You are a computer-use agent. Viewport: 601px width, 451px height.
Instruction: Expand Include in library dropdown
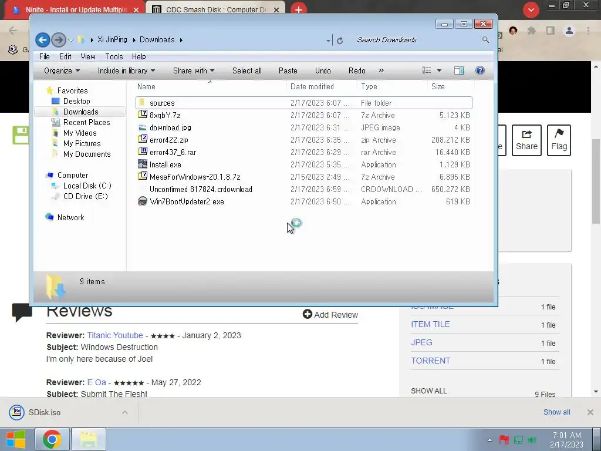(126, 70)
